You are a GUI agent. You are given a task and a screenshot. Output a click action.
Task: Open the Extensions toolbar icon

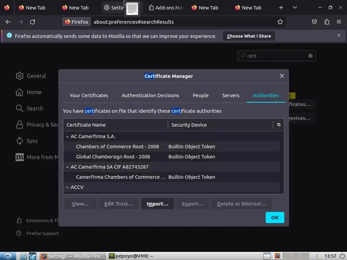[x=327, y=22]
